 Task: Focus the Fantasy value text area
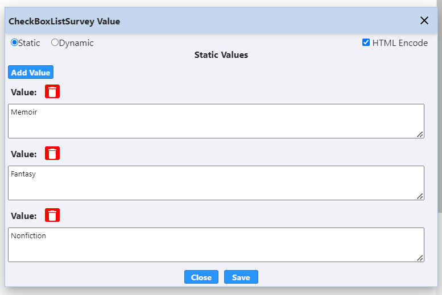click(216, 183)
